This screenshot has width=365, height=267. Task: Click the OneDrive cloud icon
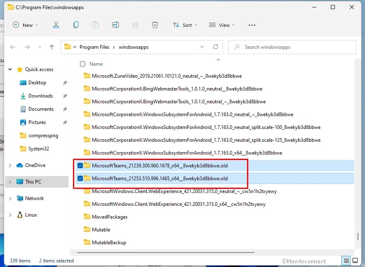20,165
